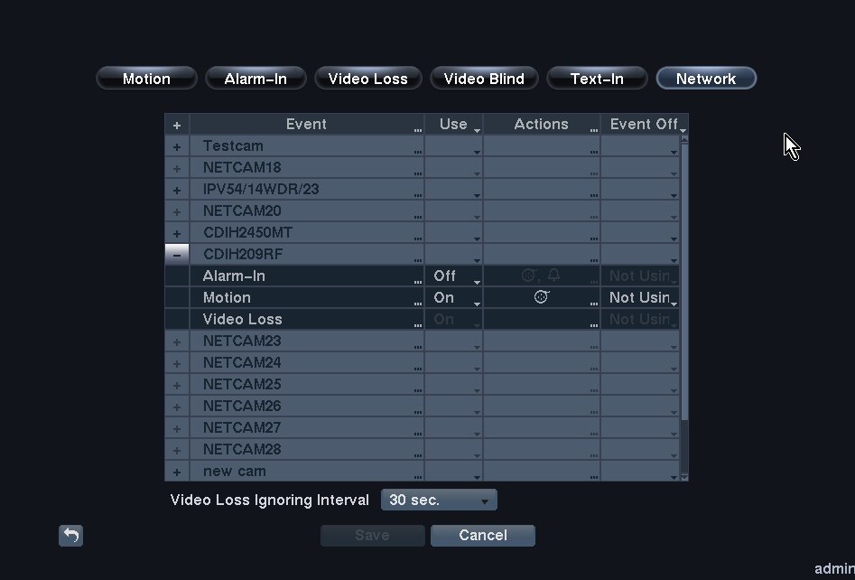Click the Cancel button
Image resolution: width=855 pixels, height=580 pixels.
[x=483, y=535]
